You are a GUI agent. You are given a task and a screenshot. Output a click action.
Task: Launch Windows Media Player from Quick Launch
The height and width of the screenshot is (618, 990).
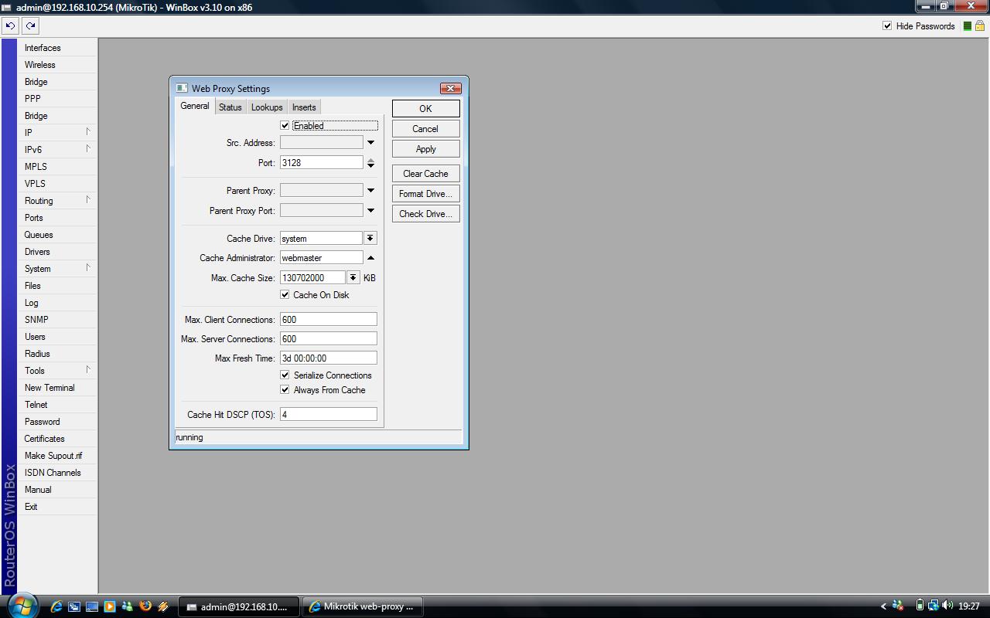click(x=110, y=606)
